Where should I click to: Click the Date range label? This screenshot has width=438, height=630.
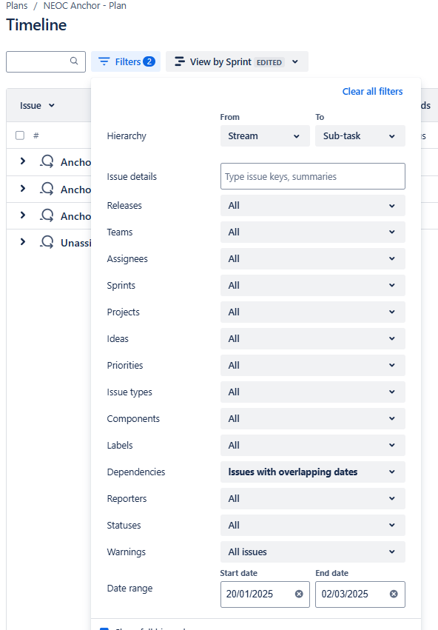point(129,589)
